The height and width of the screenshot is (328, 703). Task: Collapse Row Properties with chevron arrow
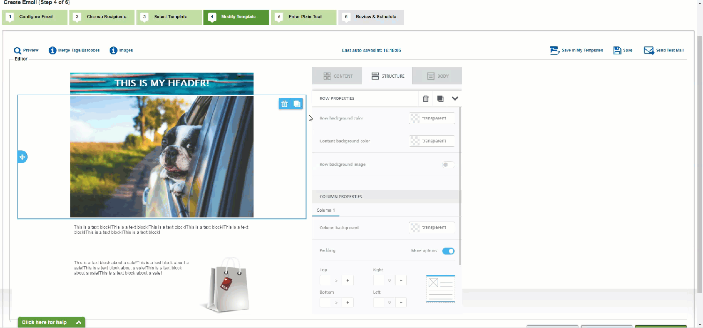(x=455, y=99)
